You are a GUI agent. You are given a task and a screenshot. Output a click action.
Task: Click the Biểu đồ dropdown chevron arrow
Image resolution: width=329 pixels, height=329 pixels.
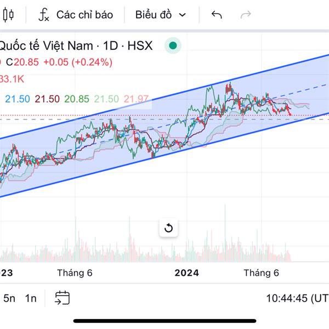[183, 15]
